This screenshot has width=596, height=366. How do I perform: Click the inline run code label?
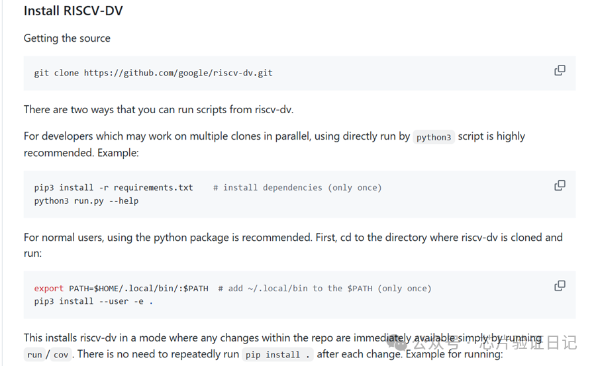[x=34, y=355]
